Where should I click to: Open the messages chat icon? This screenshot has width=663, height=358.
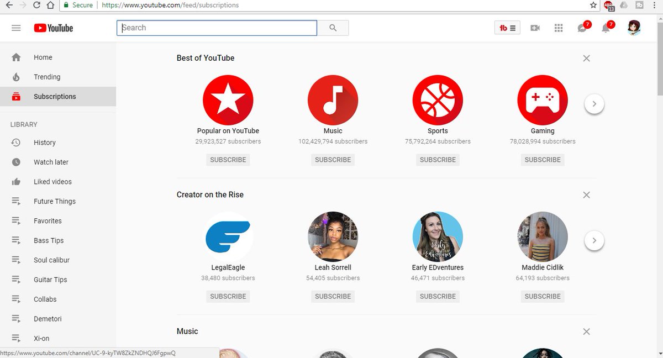coord(583,28)
